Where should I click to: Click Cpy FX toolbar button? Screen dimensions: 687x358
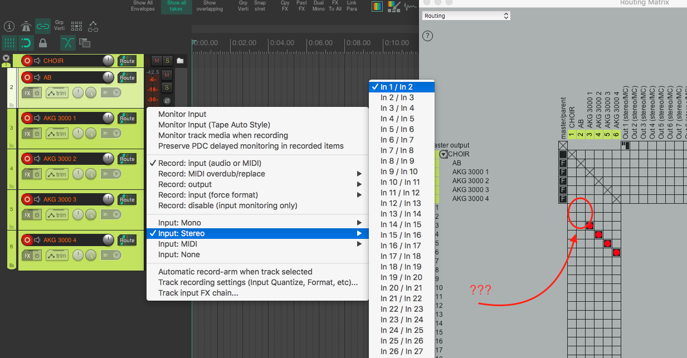click(285, 6)
